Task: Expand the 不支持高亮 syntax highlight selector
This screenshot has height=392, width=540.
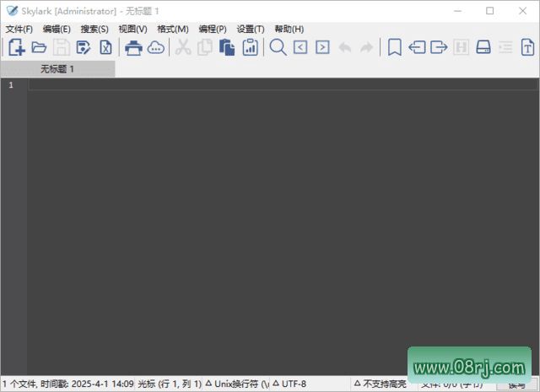Action: 380,384
